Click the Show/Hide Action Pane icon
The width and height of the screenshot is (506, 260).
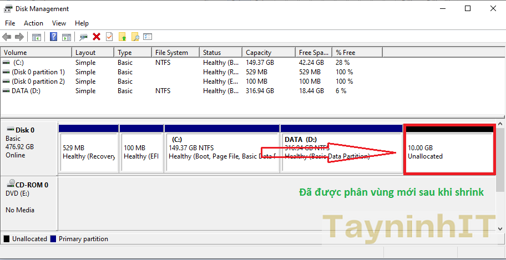coord(67,37)
